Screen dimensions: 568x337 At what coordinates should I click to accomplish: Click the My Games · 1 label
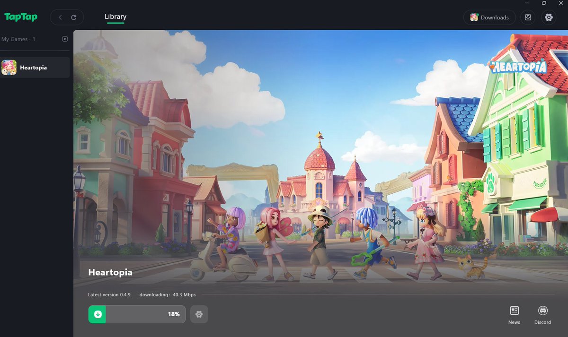(x=18, y=39)
